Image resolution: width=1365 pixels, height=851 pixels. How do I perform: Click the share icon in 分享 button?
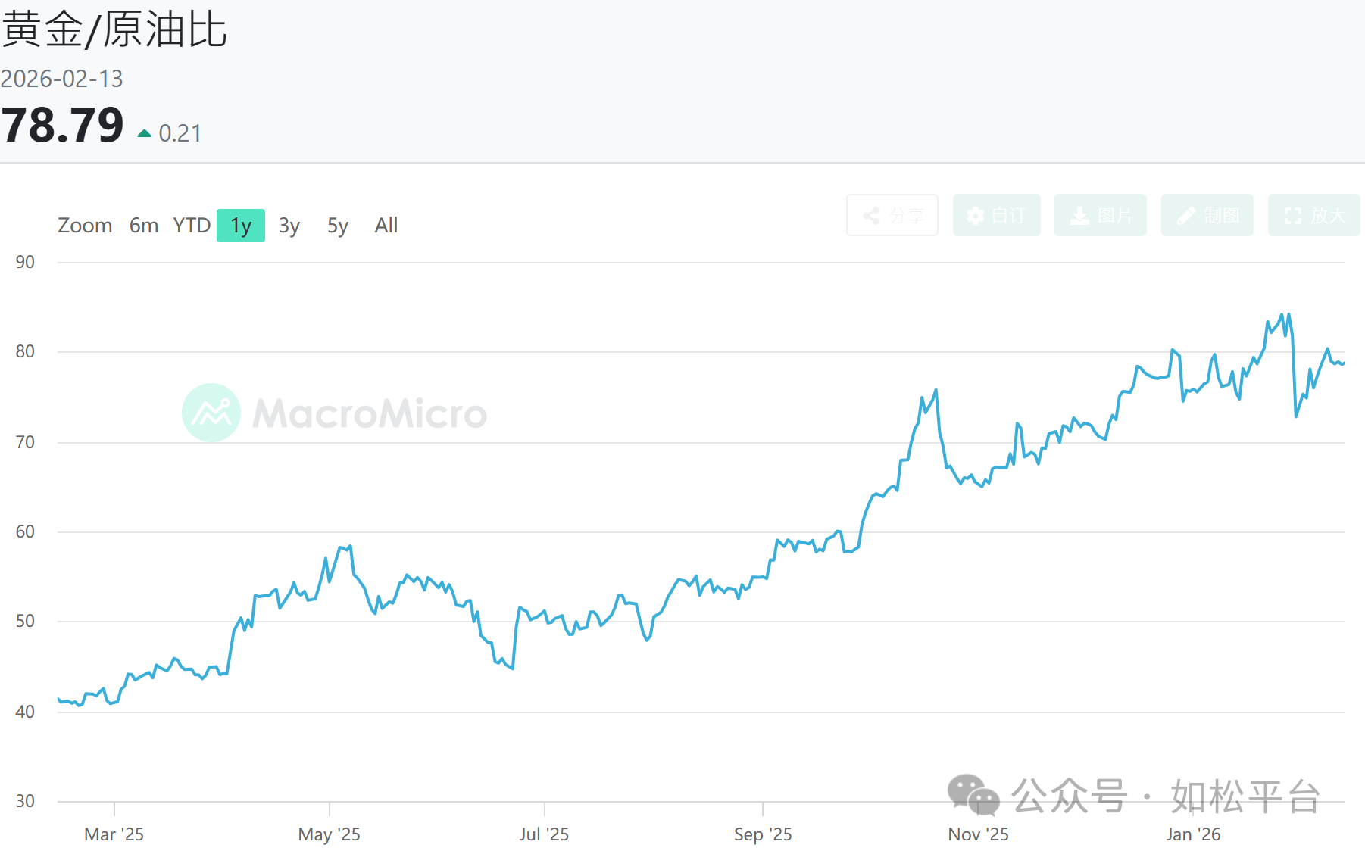point(871,216)
